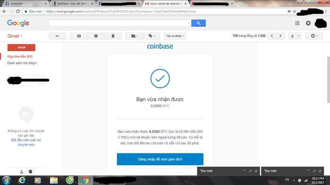Image resolution: width=330 pixels, height=185 pixels.
Task: Open the input tools dropdown arrow
Action: pos(299,36)
